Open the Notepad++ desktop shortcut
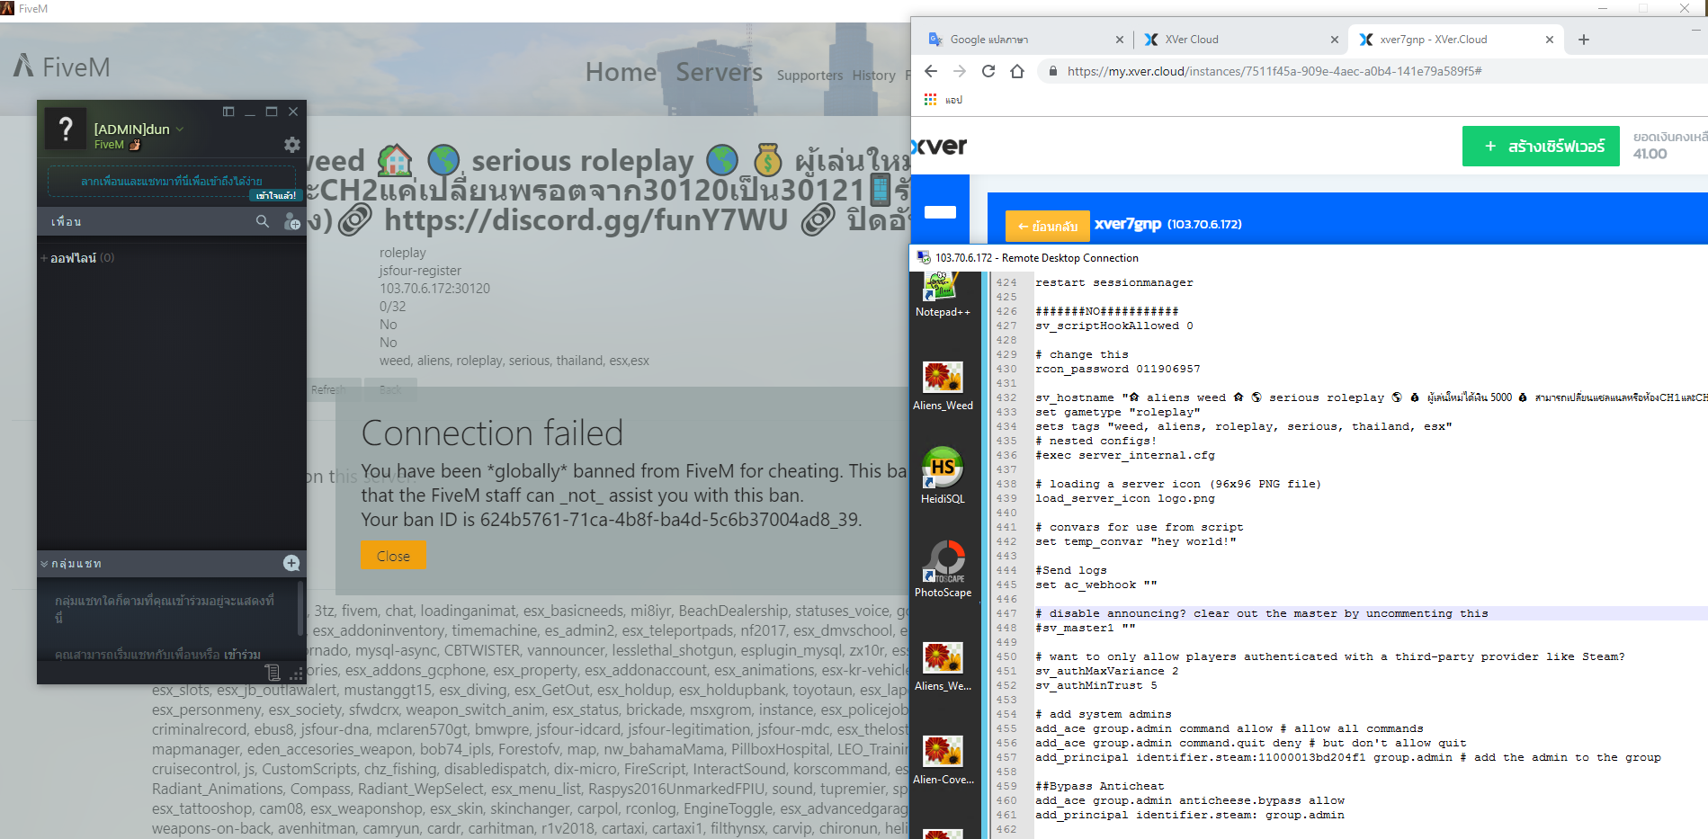 [x=943, y=295]
